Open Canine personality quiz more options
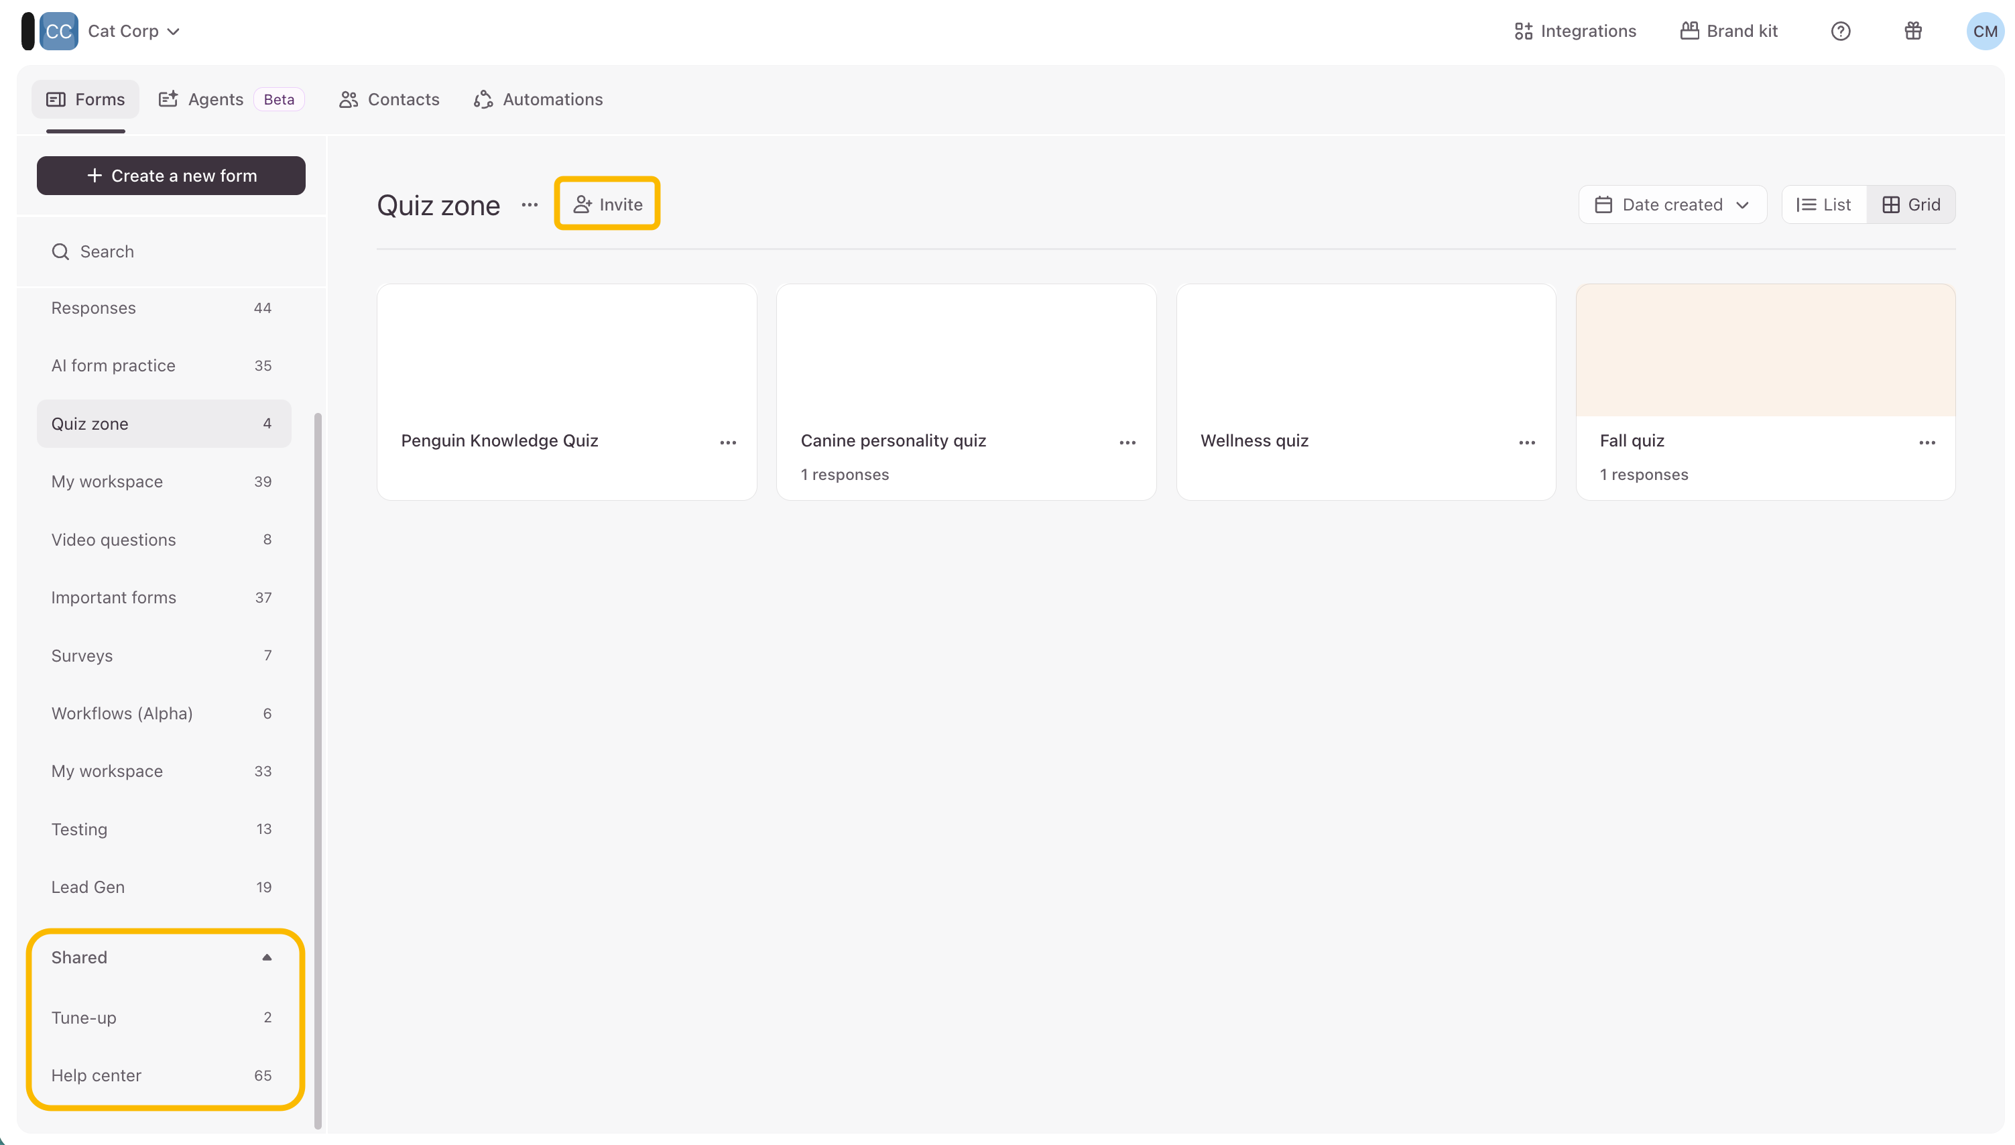The height and width of the screenshot is (1145, 2015). tap(1127, 442)
